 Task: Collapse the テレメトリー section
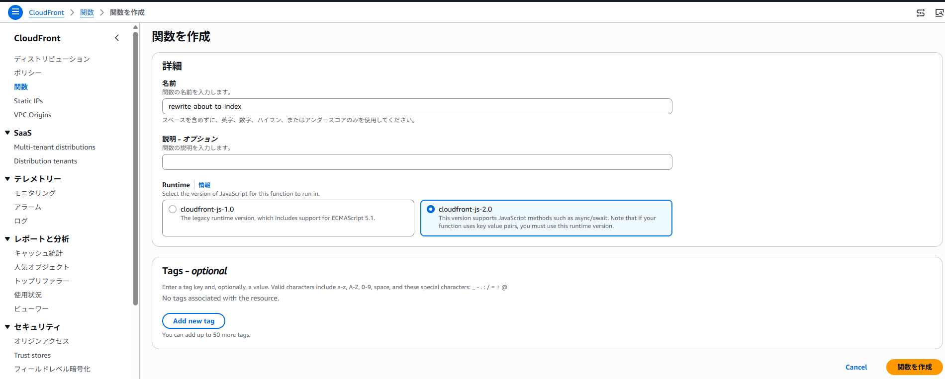pos(7,178)
